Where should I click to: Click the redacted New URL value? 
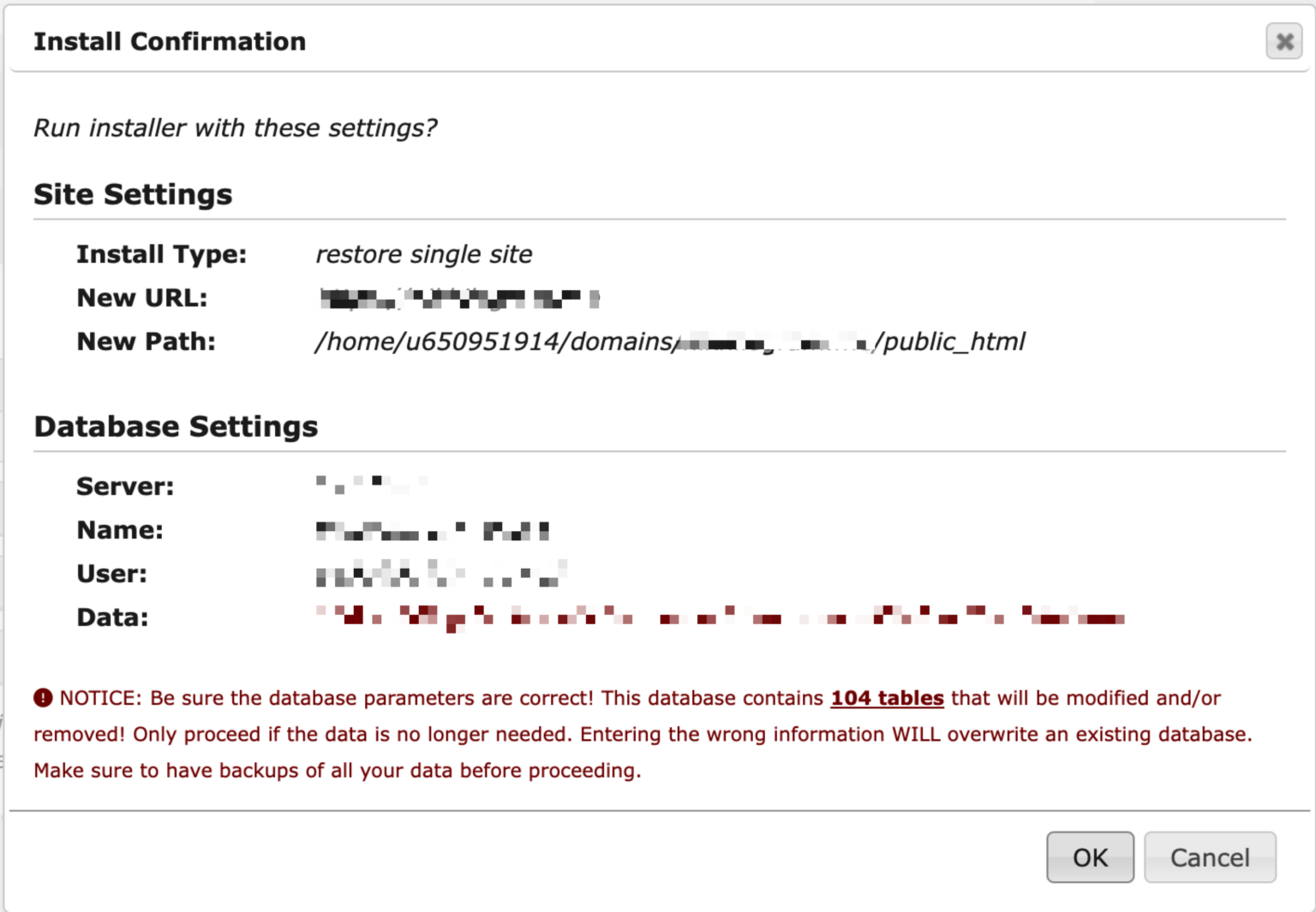(458, 298)
